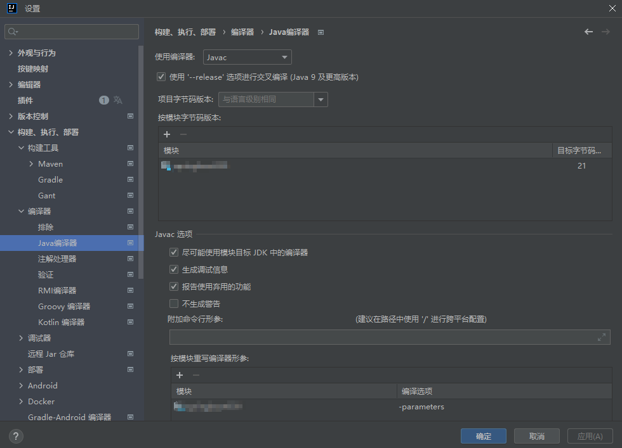The image size is (622, 448).
Task: Enable the 不生成警告 checkbox
Action: coord(174,304)
